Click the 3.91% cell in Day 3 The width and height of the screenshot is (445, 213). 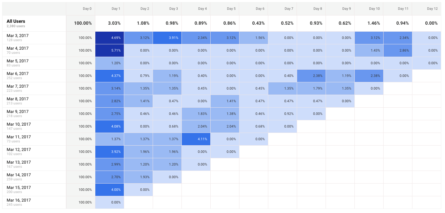[167, 38]
